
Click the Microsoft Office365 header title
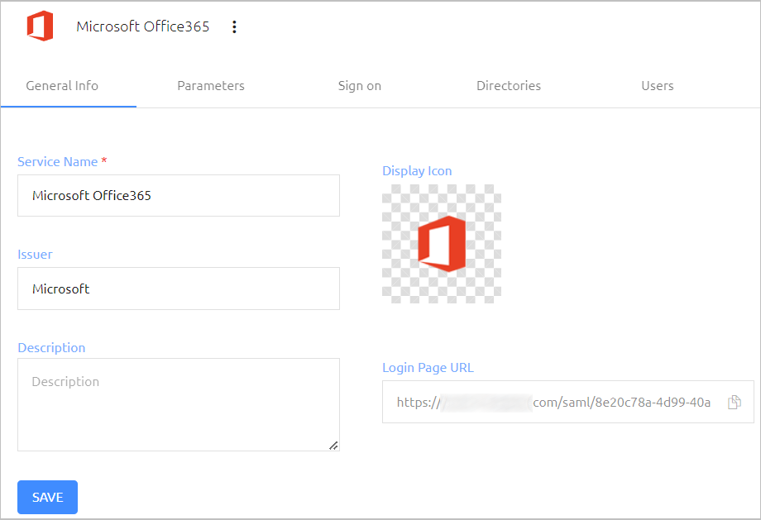pos(142,26)
